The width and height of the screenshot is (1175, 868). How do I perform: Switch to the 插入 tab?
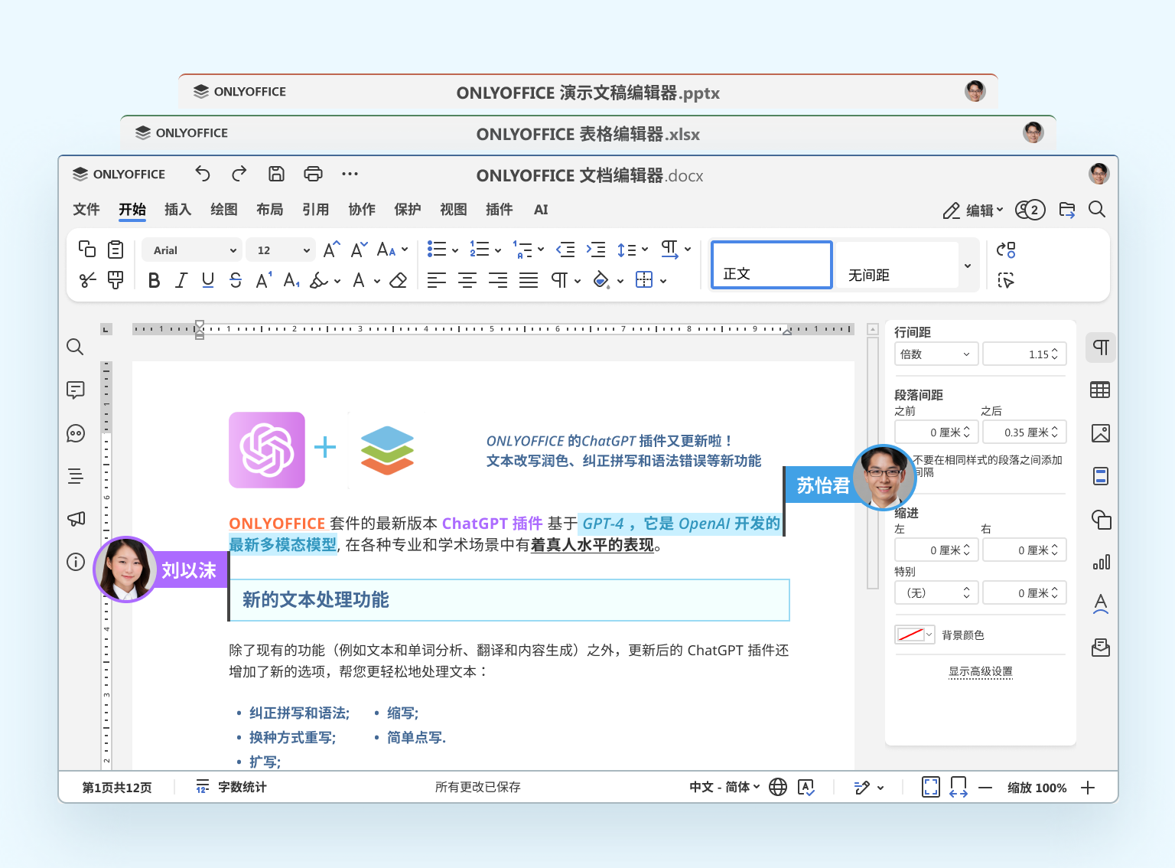(x=177, y=210)
